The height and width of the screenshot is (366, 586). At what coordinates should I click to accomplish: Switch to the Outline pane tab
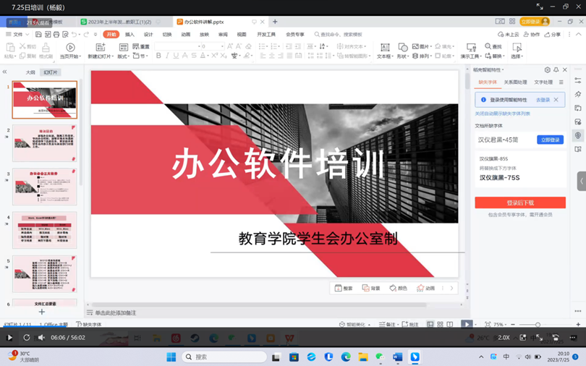point(30,72)
